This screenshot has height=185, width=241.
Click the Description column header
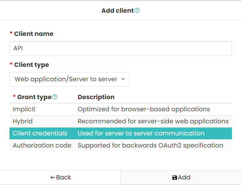point(96,97)
